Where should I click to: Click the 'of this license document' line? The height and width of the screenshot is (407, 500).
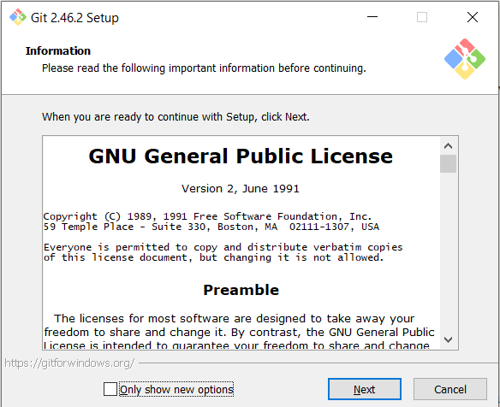(214, 257)
